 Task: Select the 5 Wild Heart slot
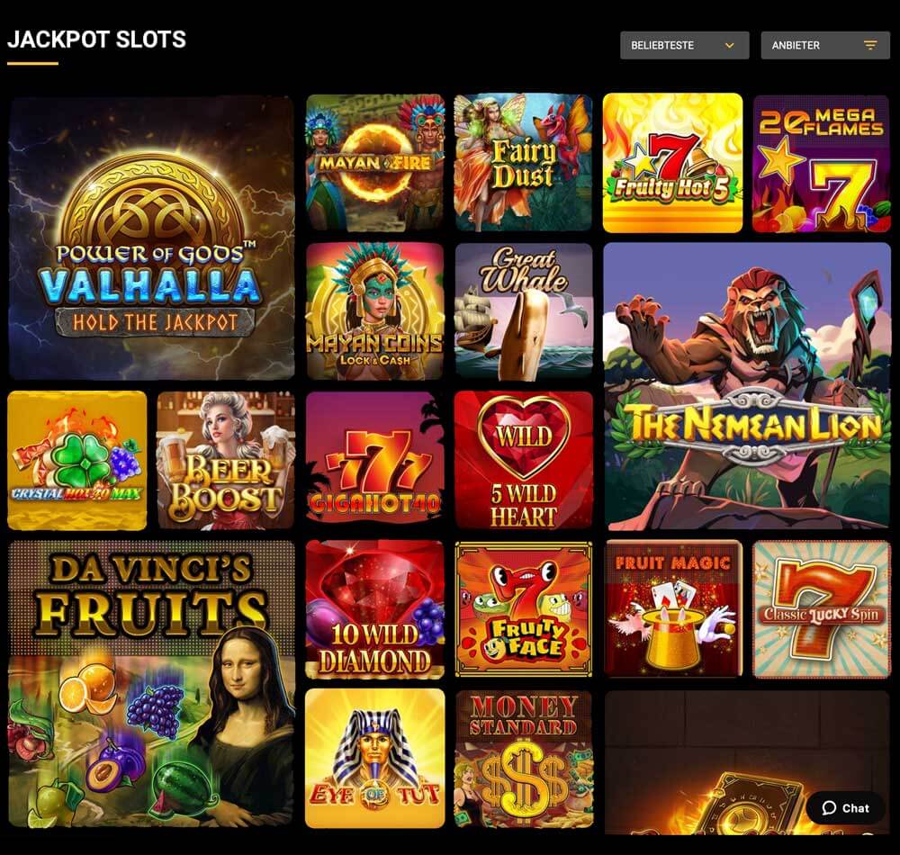pos(524,460)
